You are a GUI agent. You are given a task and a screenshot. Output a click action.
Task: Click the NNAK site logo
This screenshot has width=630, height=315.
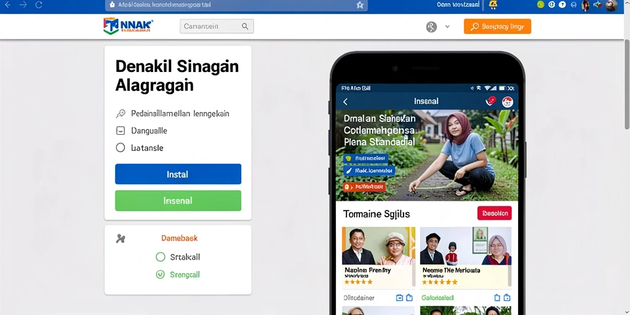tap(128, 26)
